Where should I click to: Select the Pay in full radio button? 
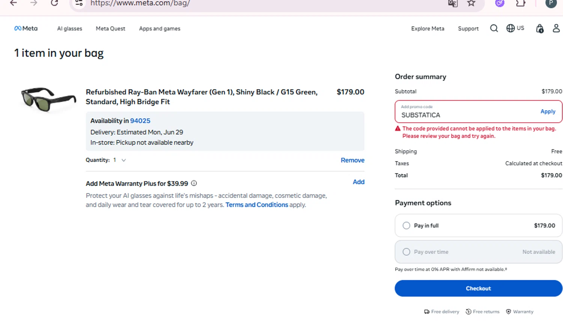406,226
